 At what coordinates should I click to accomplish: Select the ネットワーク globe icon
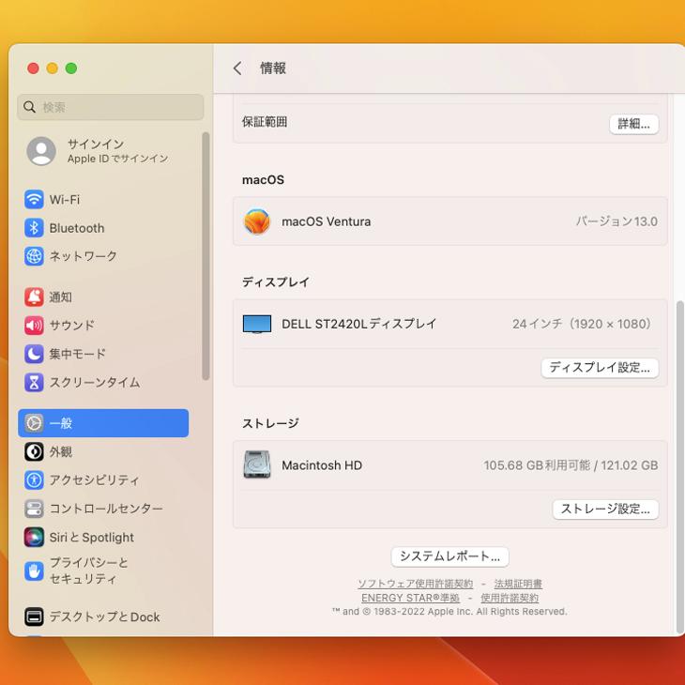[x=34, y=256]
